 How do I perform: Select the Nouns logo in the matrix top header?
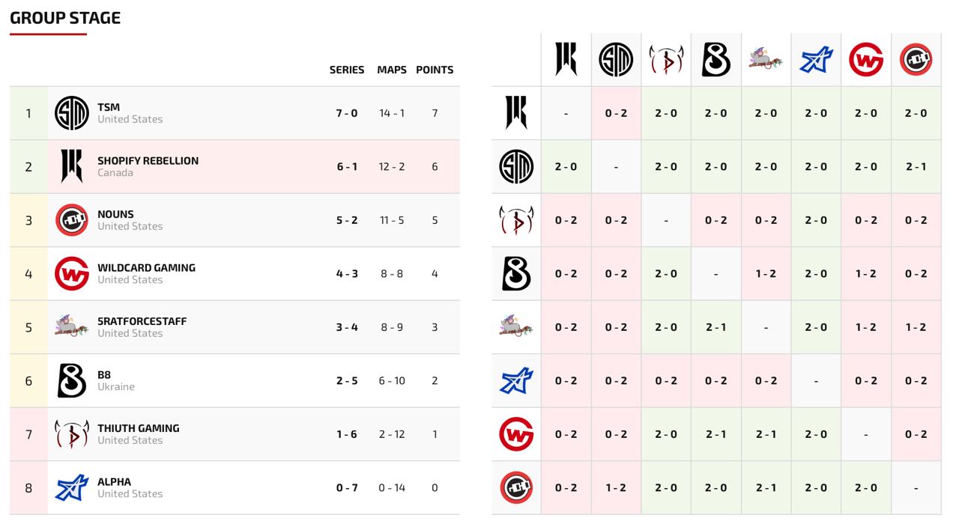916,60
